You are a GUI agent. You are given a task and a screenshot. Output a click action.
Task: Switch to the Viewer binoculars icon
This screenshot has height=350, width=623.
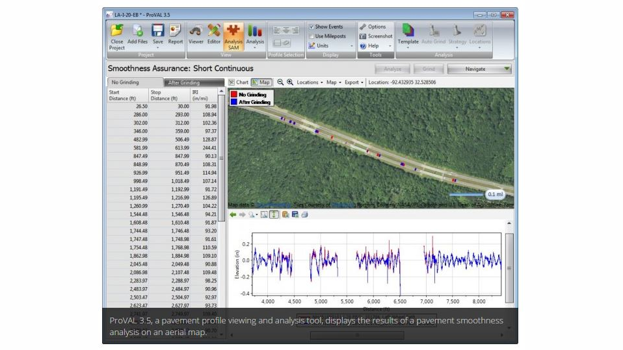(196, 31)
